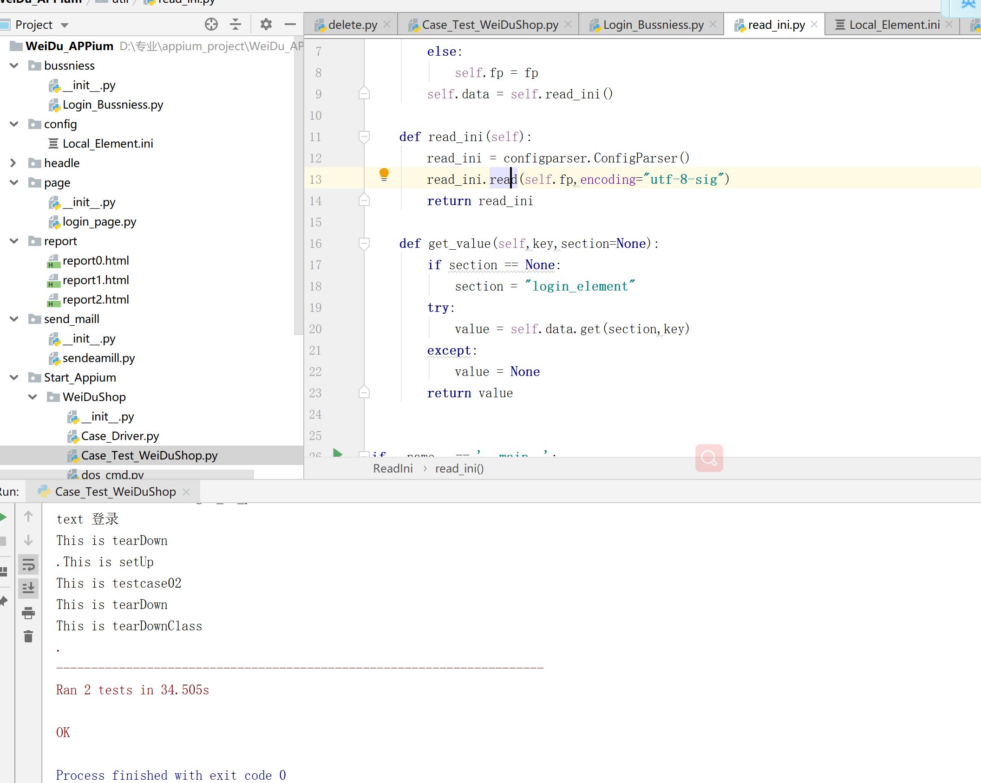This screenshot has width=981, height=783.
Task: Switch to Local_Element.ini tab
Action: [x=894, y=25]
